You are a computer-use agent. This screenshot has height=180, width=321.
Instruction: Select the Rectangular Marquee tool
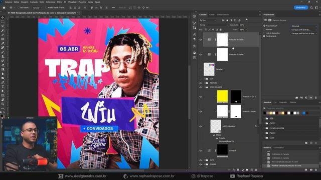(x=3, y=21)
